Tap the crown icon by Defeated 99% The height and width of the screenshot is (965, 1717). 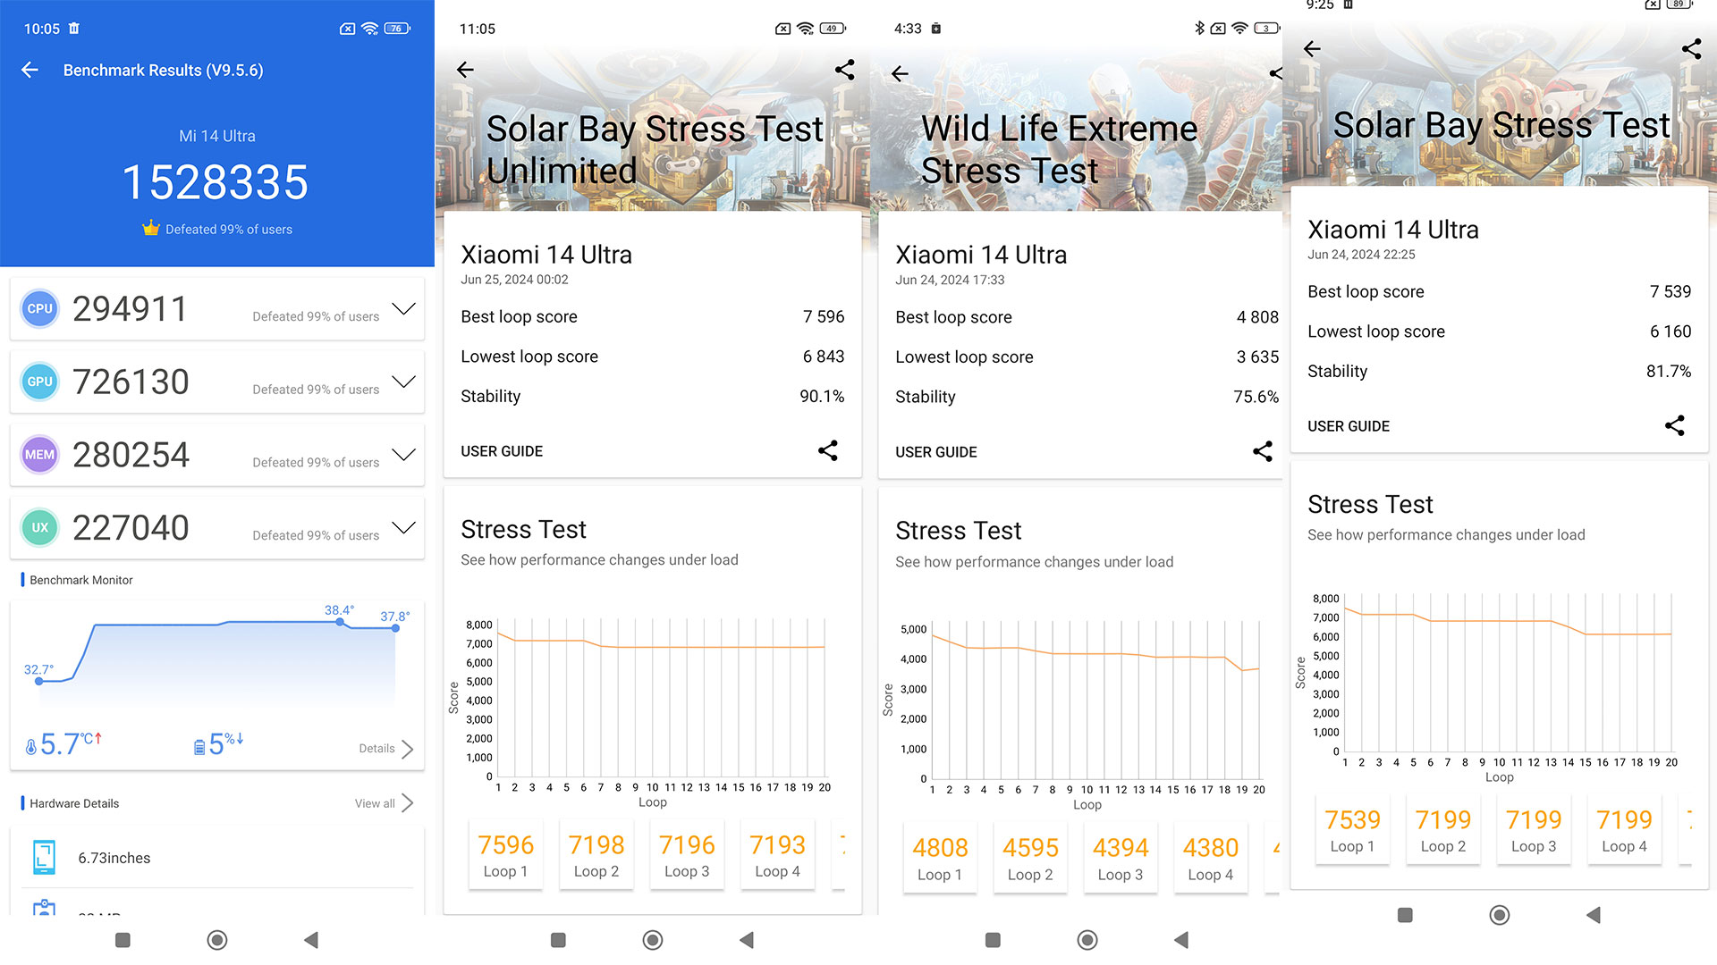pyautogui.click(x=150, y=228)
